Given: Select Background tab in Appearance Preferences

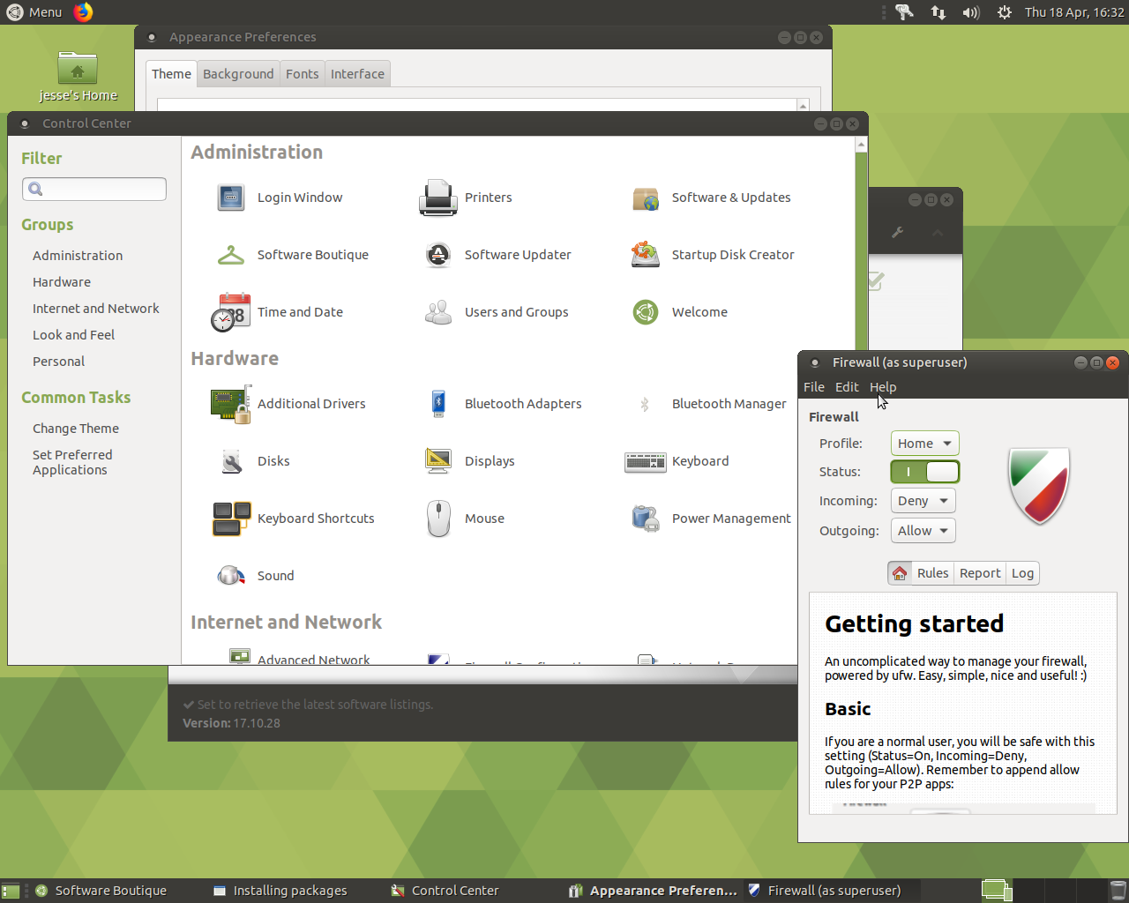Looking at the screenshot, I should point(238,74).
